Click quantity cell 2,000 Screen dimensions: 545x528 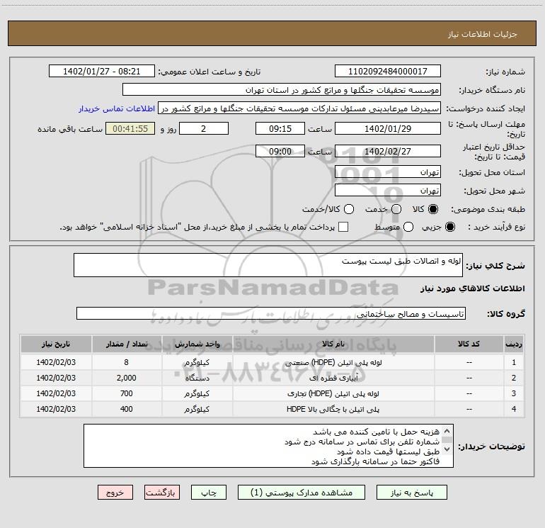127,378
